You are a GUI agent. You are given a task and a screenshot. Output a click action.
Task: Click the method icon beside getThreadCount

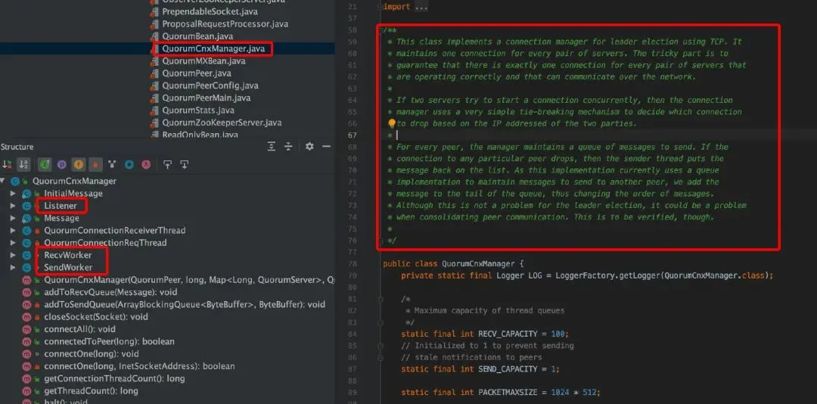(26, 391)
